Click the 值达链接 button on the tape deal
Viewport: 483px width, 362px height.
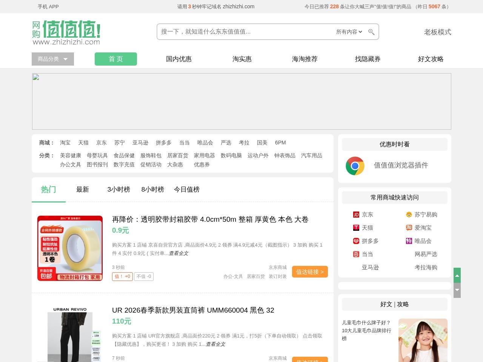click(x=310, y=271)
